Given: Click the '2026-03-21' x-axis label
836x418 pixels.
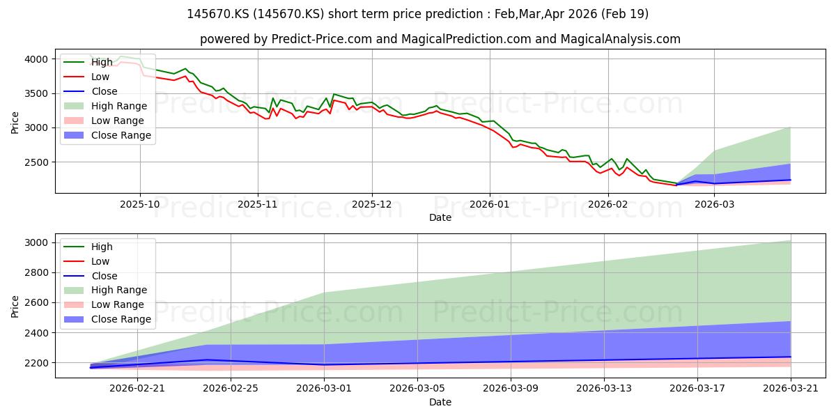Looking at the screenshot, I should (791, 389).
